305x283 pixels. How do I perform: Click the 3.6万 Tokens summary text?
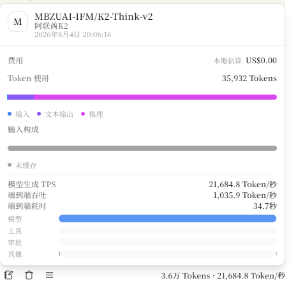pyautogui.click(x=186, y=276)
